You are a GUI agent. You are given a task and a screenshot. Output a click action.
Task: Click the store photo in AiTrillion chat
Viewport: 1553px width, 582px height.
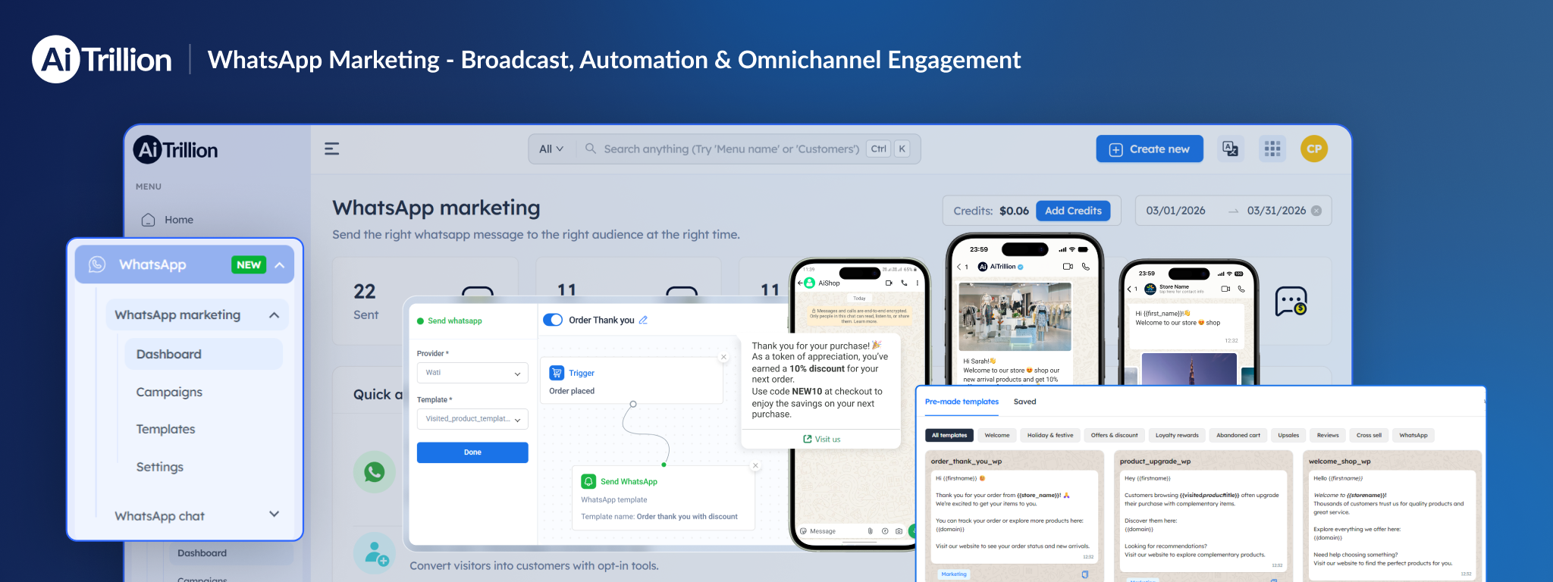(x=1015, y=317)
